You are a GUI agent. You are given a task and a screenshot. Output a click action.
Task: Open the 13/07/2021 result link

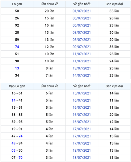pos(82,68)
